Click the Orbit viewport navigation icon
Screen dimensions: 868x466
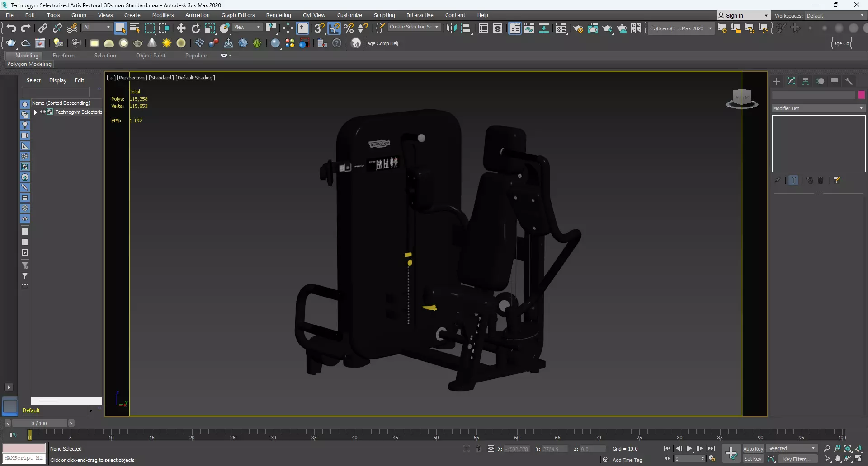coord(848,459)
